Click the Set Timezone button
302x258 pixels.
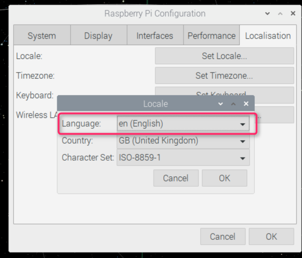[224, 75]
